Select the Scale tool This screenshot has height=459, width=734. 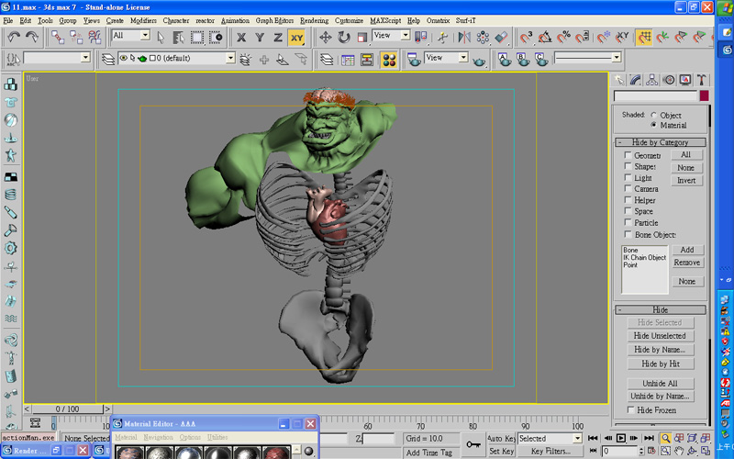[362, 37]
